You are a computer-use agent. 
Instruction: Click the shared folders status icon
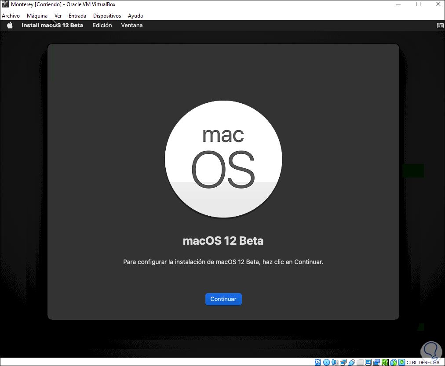click(360, 362)
